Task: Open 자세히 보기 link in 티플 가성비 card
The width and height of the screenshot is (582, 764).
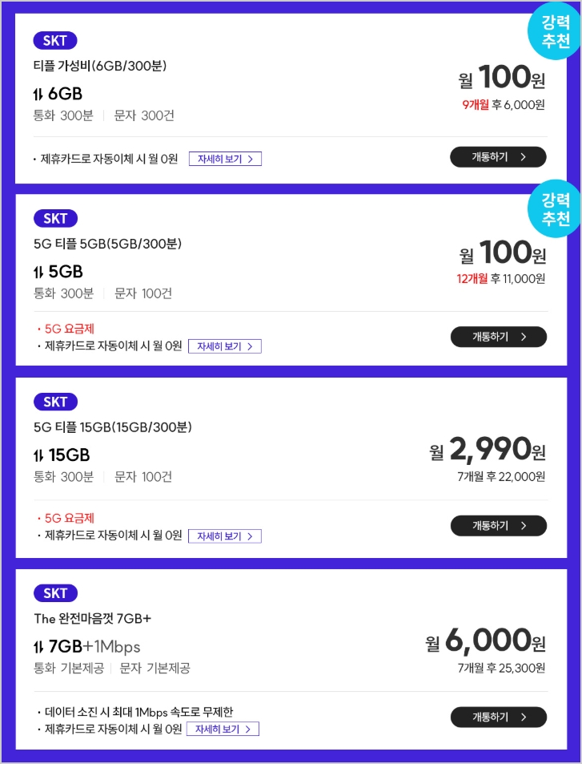Action: 225,159
